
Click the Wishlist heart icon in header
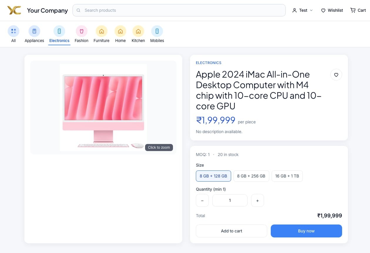pyautogui.click(x=323, y=10)
